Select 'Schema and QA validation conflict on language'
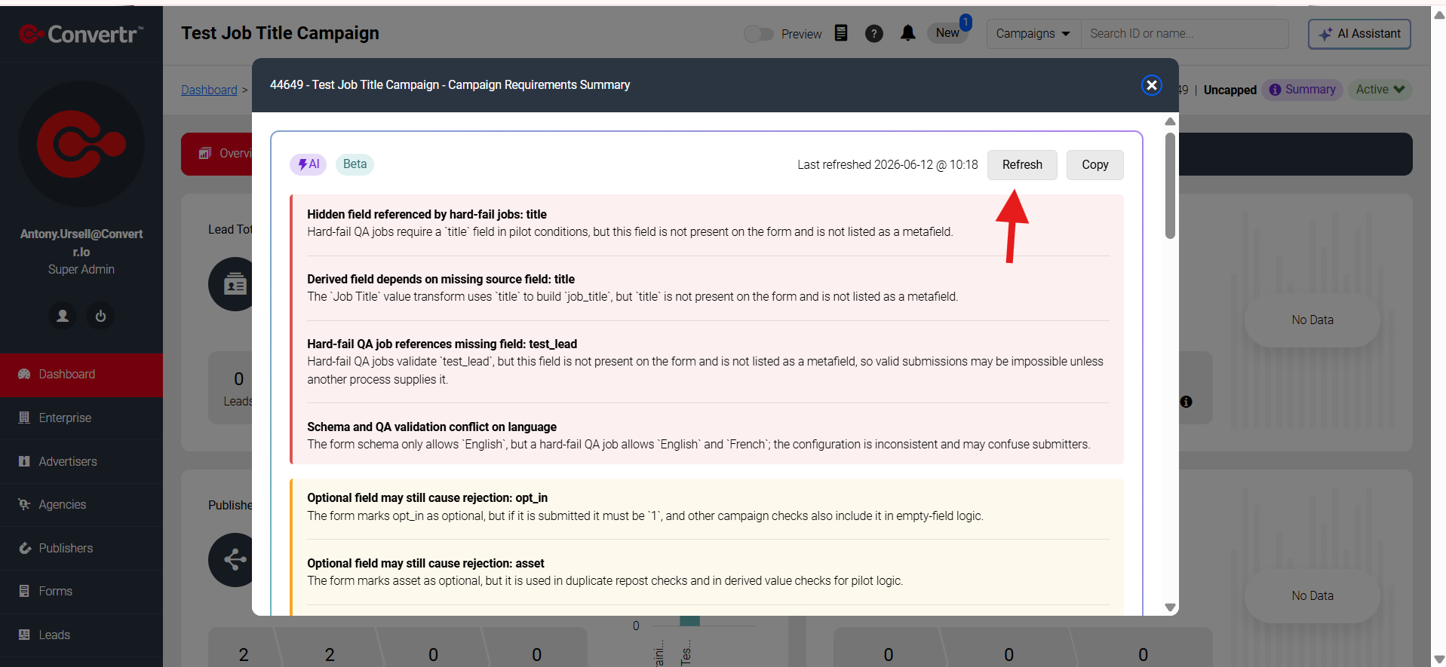 pos(431,427)
